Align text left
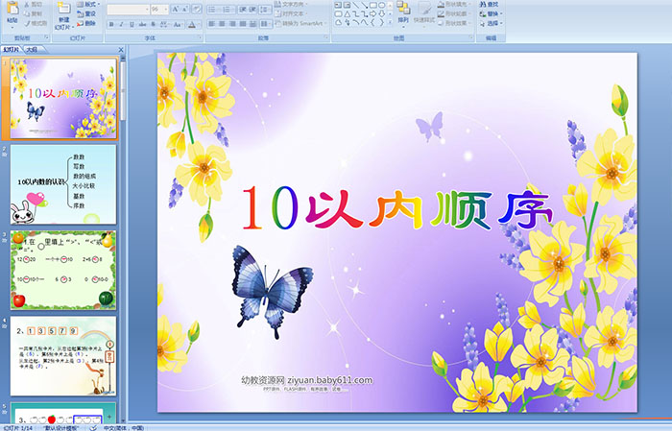Screen dimensions: 672x431 click(212, 24)
